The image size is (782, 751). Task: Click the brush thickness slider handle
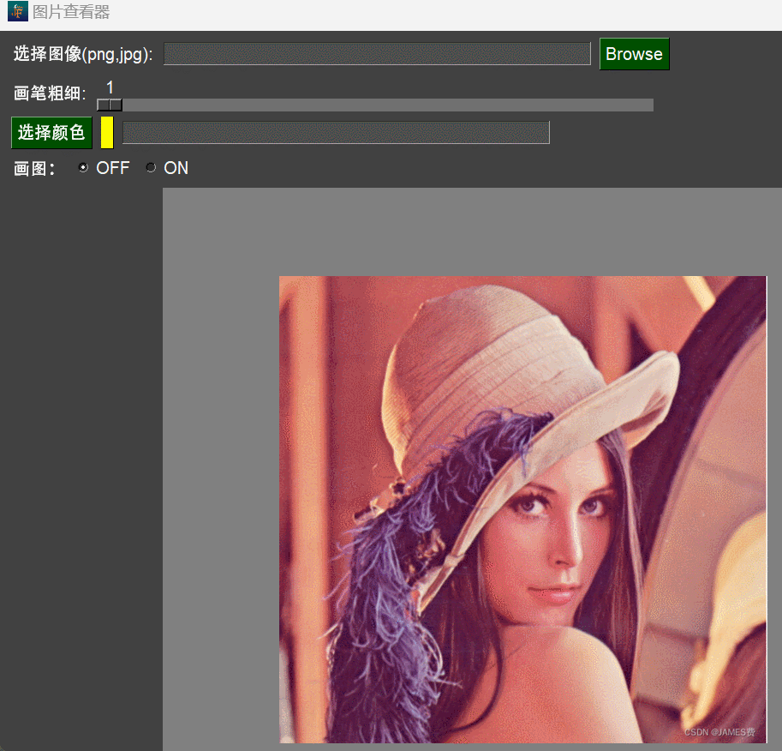tap(110, 105)
